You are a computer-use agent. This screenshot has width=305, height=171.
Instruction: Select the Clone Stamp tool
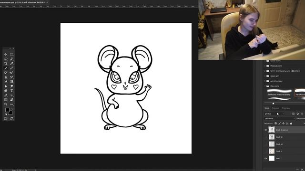(x=6, y=77)
